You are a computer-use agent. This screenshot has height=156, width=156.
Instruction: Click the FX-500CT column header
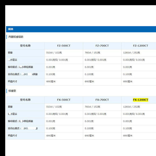pyautogui.click(x=64, y=100)
